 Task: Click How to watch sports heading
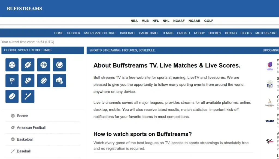pos(142,134)
